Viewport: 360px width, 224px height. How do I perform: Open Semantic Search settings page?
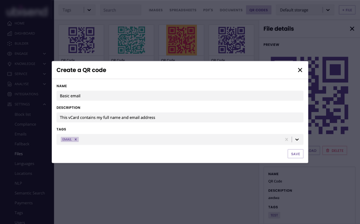pyautogui.click(x=30, y=193)
